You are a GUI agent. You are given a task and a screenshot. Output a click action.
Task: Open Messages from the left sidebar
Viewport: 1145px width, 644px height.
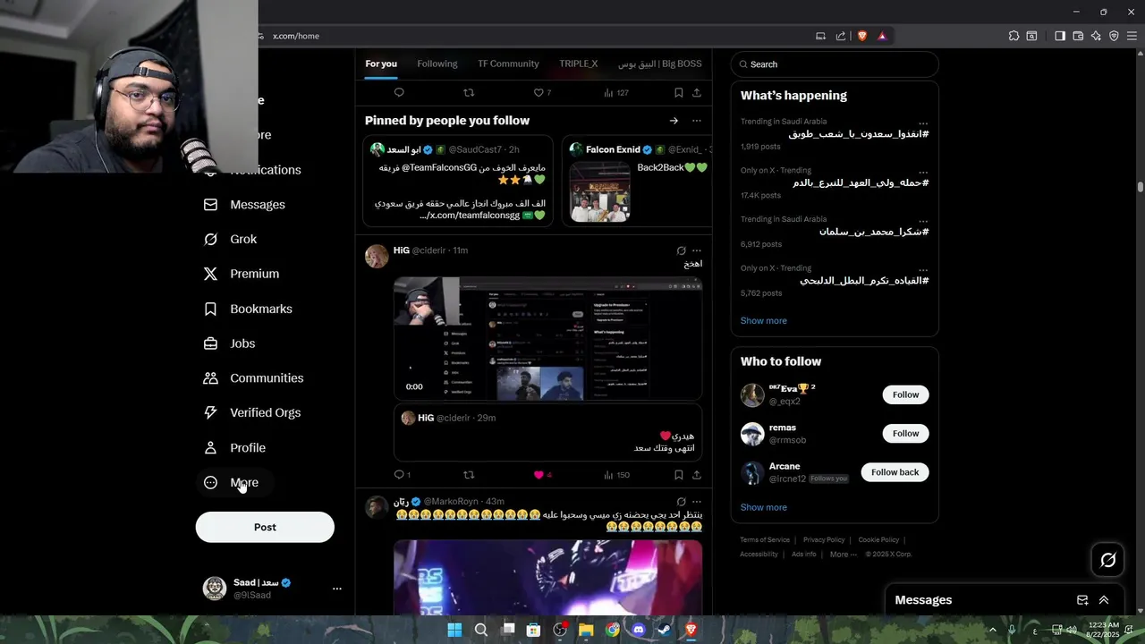(x=244, y=205)
